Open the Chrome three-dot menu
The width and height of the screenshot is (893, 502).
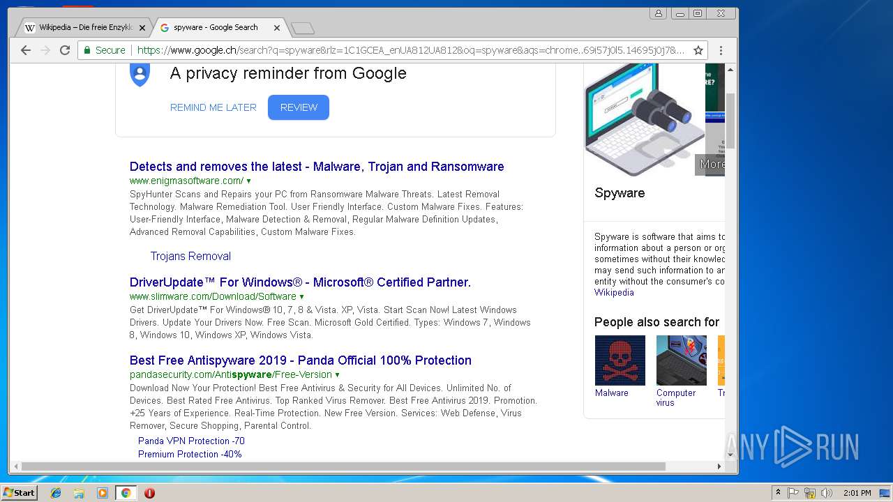point(721,50)
